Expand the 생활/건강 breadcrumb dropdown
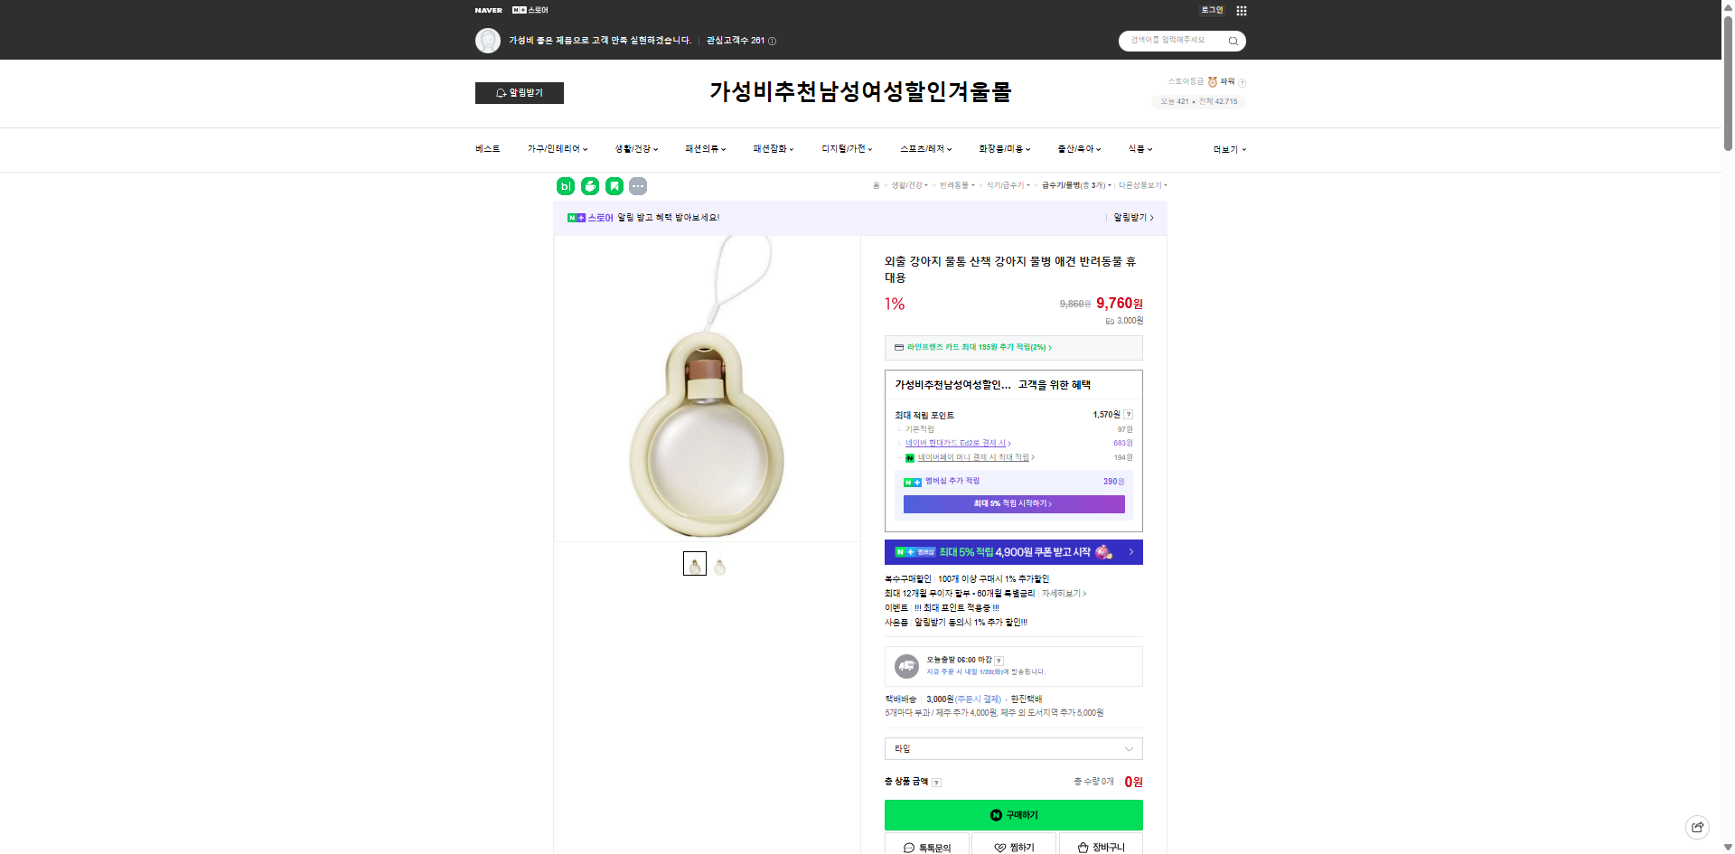This screenshot has height=854, width=1735. (x=906, y=185)
